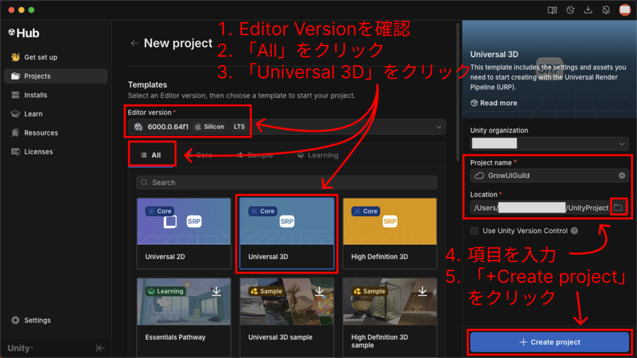Clear the project name with the X icon
The image size is (637, 358).
pyautogui.click(x=622, y=176)
